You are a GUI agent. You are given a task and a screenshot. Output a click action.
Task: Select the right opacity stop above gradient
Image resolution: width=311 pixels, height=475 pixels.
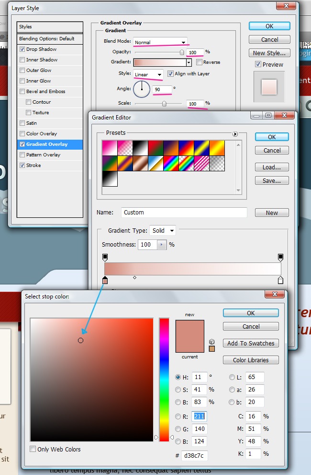coord(280,258)
